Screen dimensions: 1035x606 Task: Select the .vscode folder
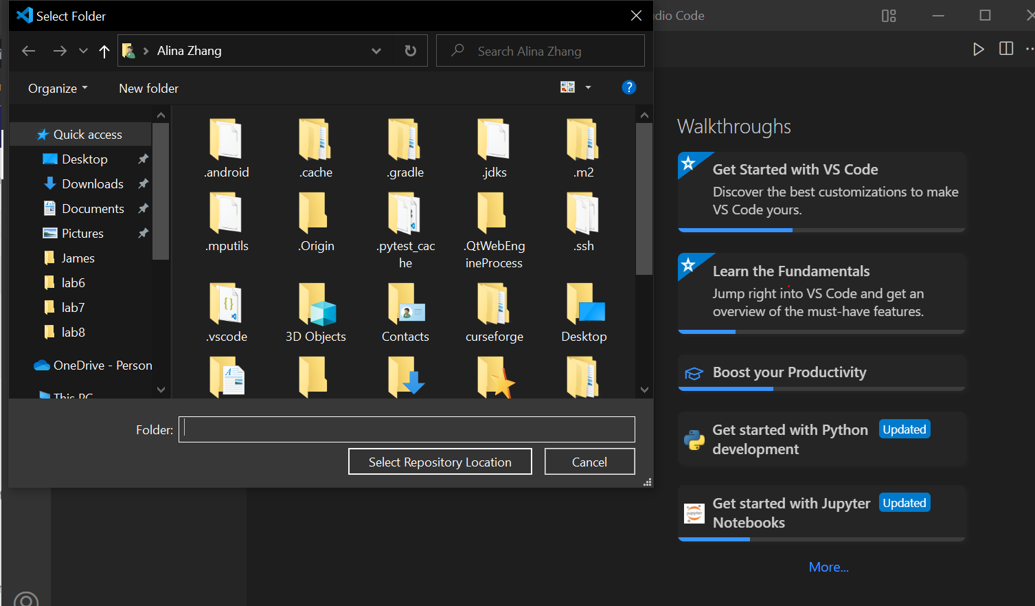pyautogui.click(x=227, y=313)
